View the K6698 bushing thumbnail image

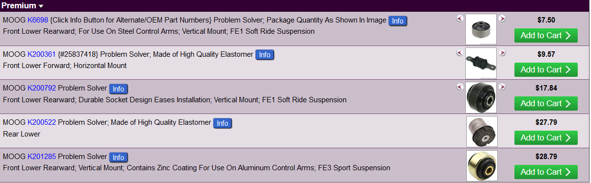click(481, 29)
